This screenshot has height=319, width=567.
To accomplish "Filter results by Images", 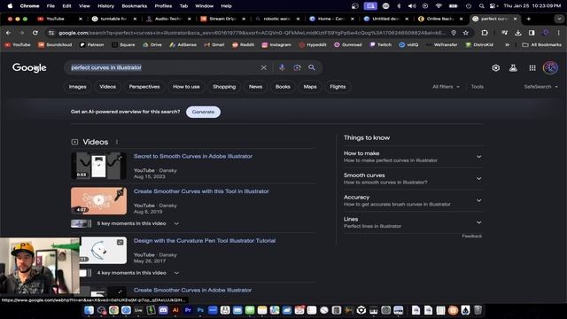I will click(x=77, y=87).
